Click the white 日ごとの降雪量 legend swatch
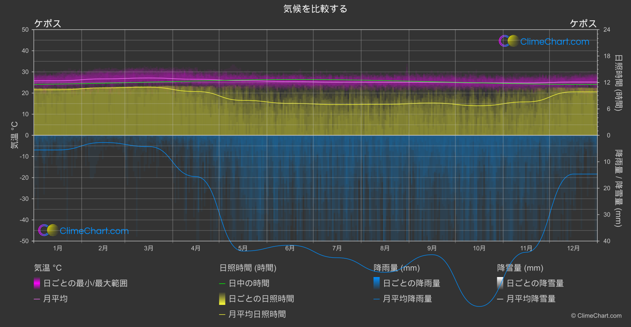 tap(500, 283)
